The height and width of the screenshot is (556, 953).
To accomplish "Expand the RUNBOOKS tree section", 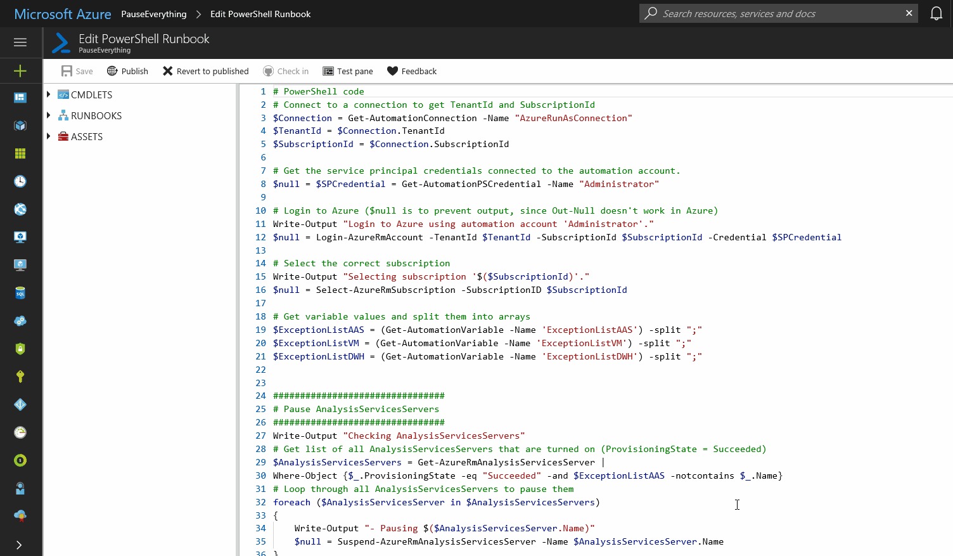I will 49,115.
